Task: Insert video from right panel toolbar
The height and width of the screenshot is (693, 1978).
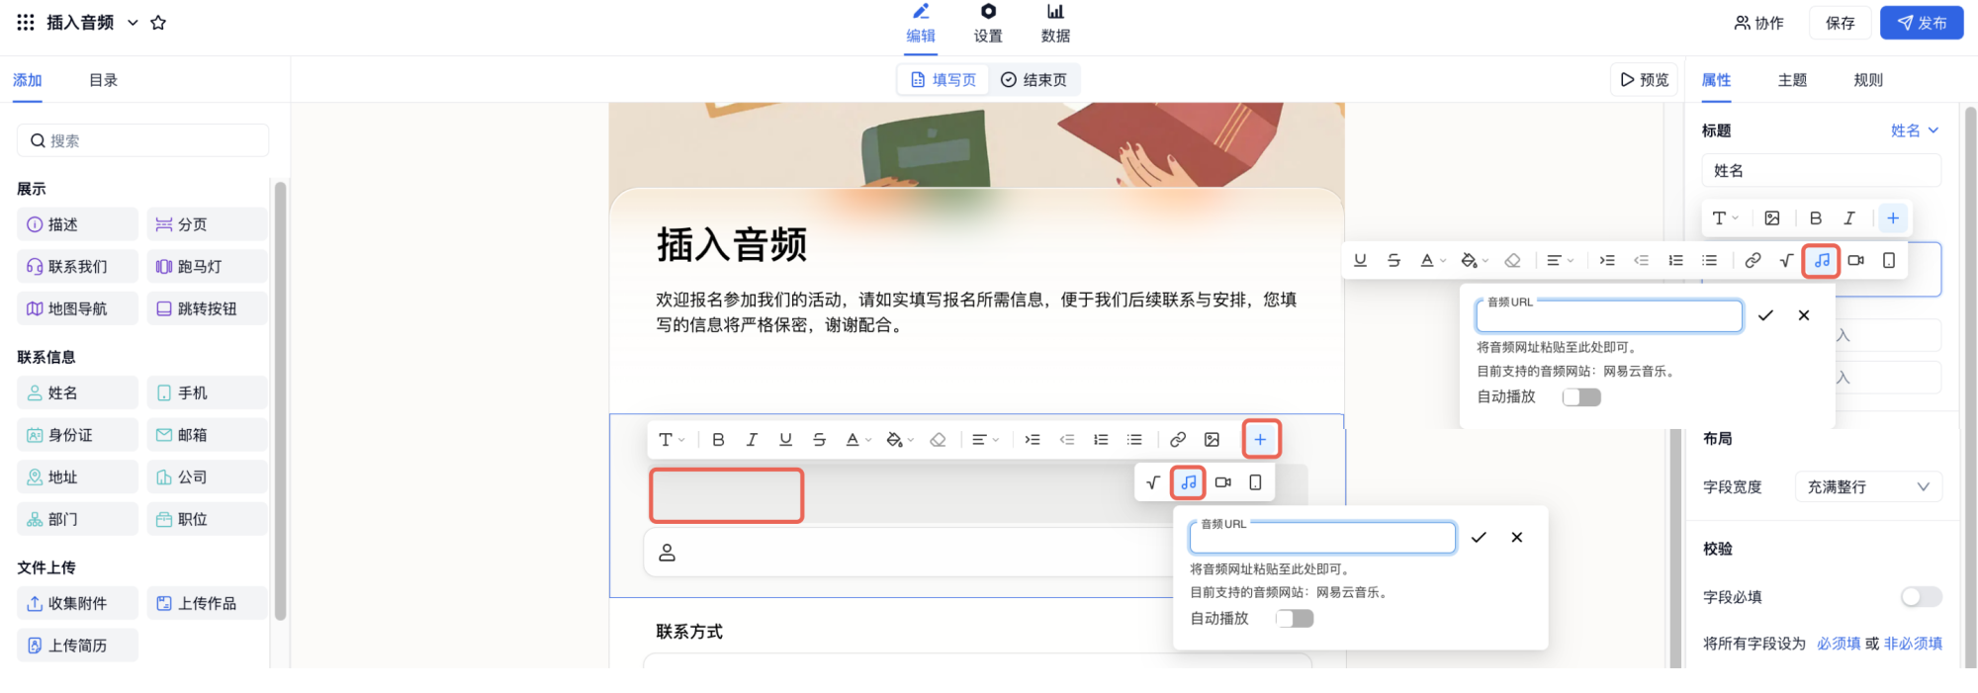Action: 1856,260
